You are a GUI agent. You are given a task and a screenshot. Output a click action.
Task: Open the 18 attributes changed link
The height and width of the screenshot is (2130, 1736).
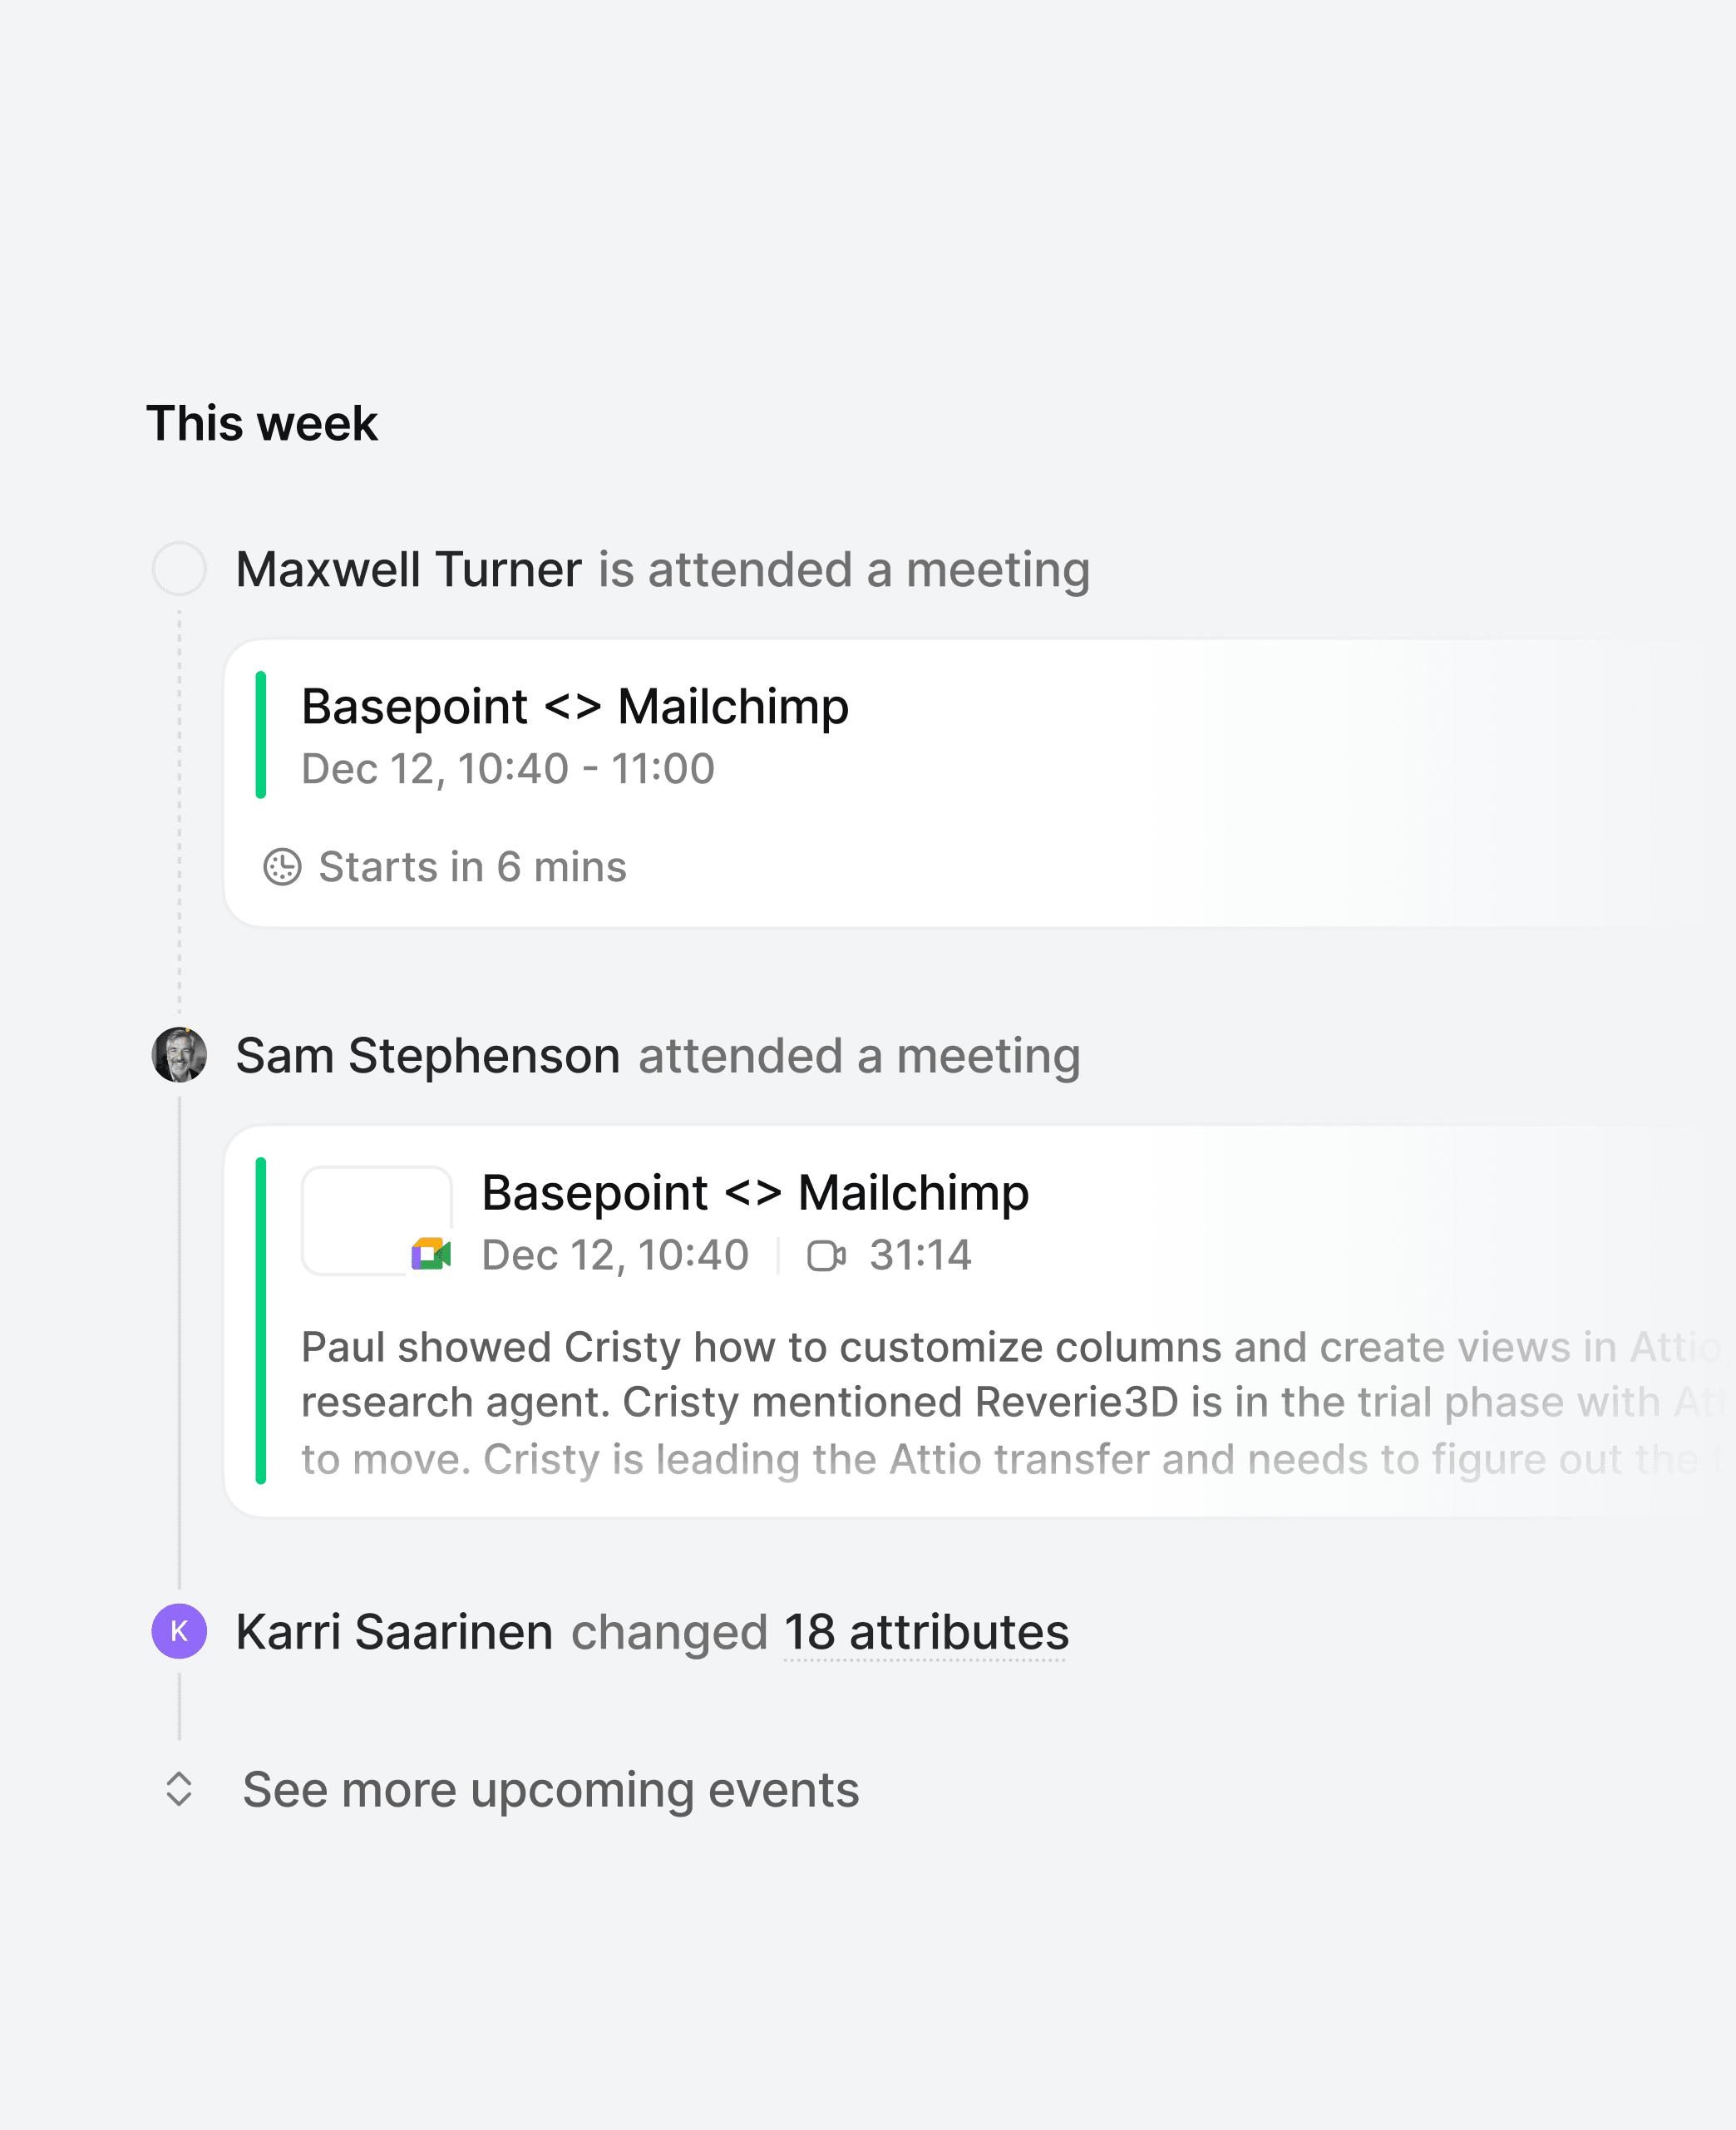click(x=926, y=1632)
